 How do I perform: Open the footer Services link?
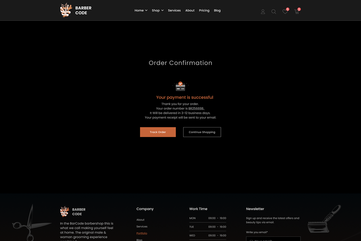click(142, 227)
